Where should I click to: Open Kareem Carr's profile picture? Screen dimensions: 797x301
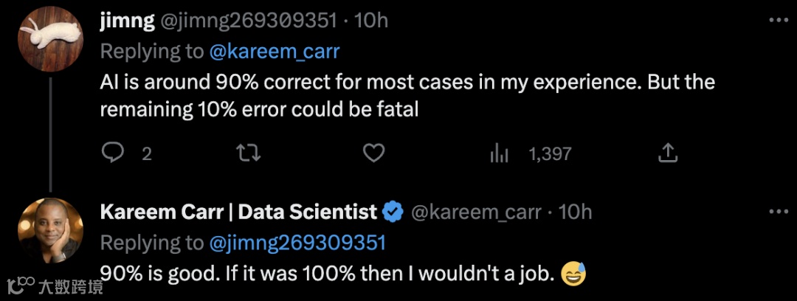click(x=50, y=230)
